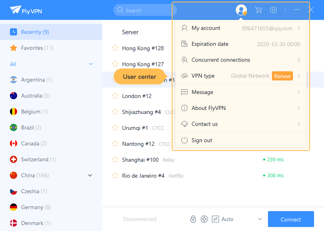324x231 pixels.
Task: Open the Favorites (11) list
Action: click(51, 48)
